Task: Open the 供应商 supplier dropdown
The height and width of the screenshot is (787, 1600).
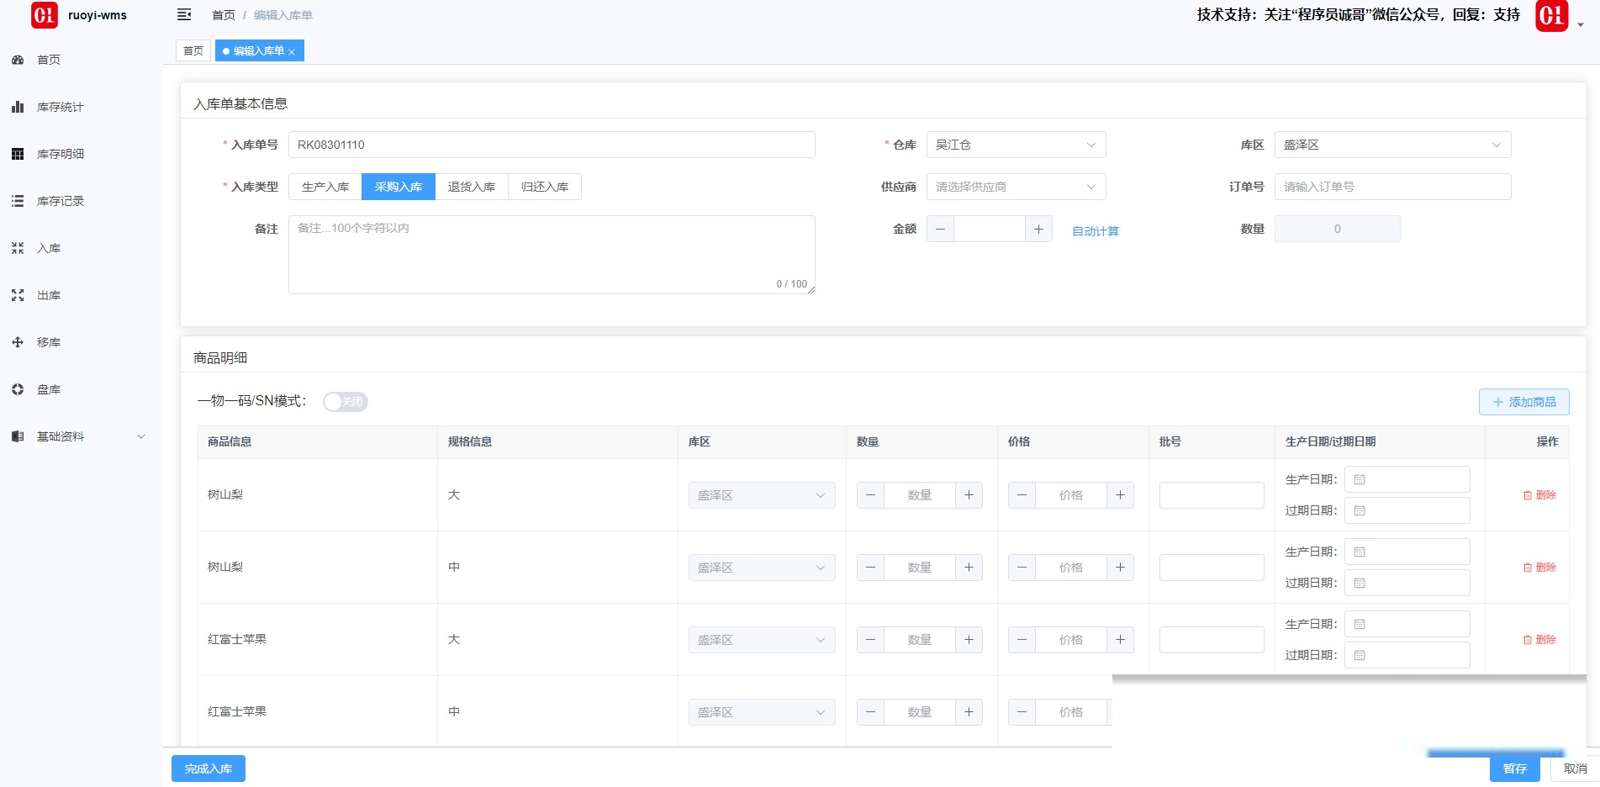Action: [1016, 187]
